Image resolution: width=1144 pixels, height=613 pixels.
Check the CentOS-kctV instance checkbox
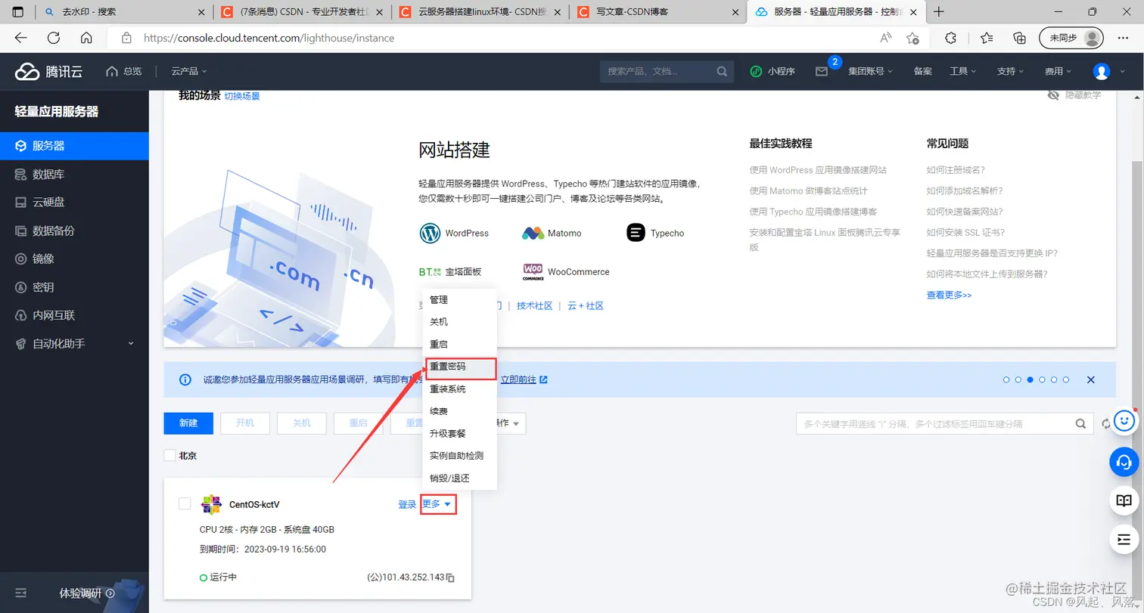[185, 504]
